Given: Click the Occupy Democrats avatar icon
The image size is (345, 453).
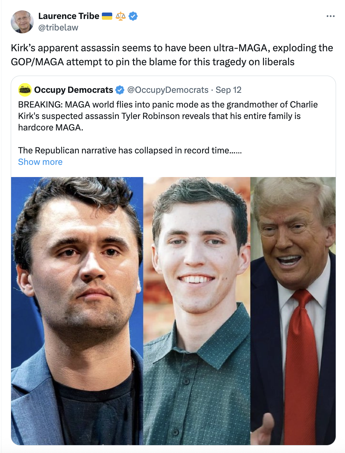Looking at the screenshot, I should pos(25,90).
